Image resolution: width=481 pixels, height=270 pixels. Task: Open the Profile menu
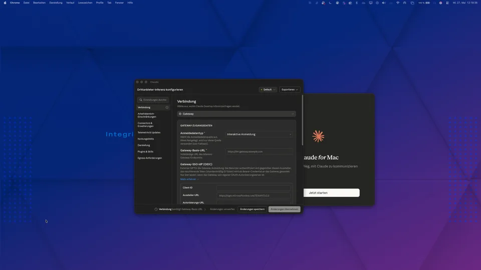pos(100,3)
